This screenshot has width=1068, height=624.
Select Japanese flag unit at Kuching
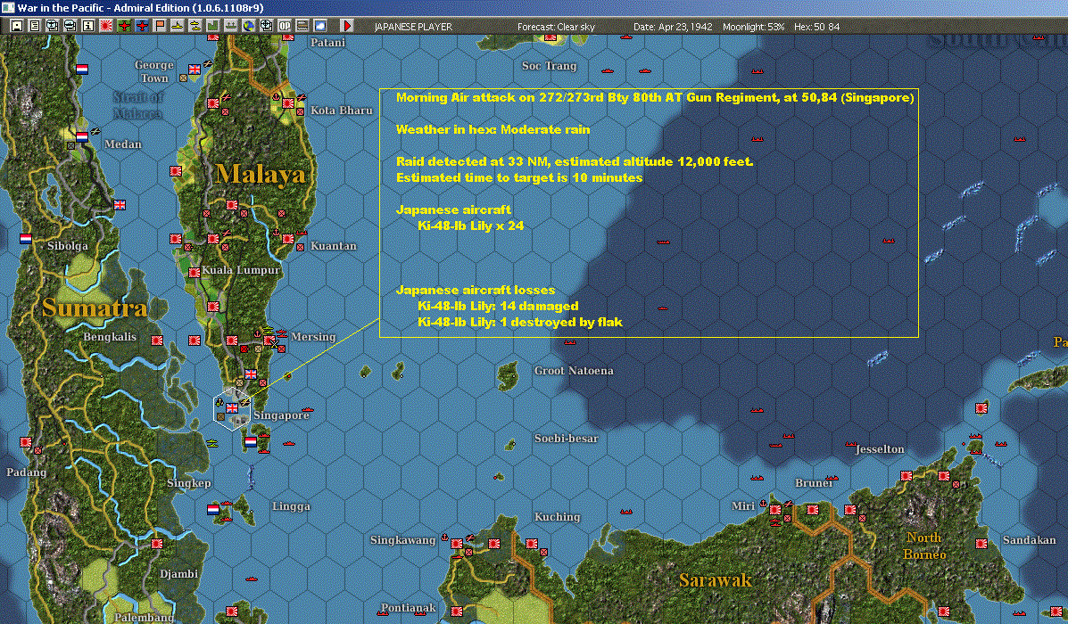click(532, 544)
